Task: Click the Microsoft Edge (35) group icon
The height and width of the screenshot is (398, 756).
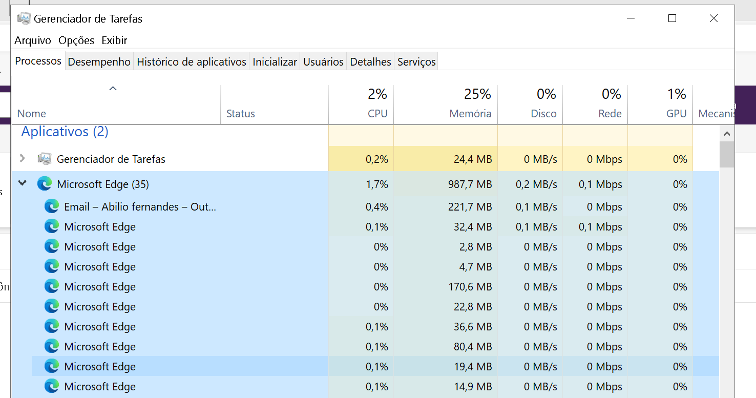Action: (45, 184)
